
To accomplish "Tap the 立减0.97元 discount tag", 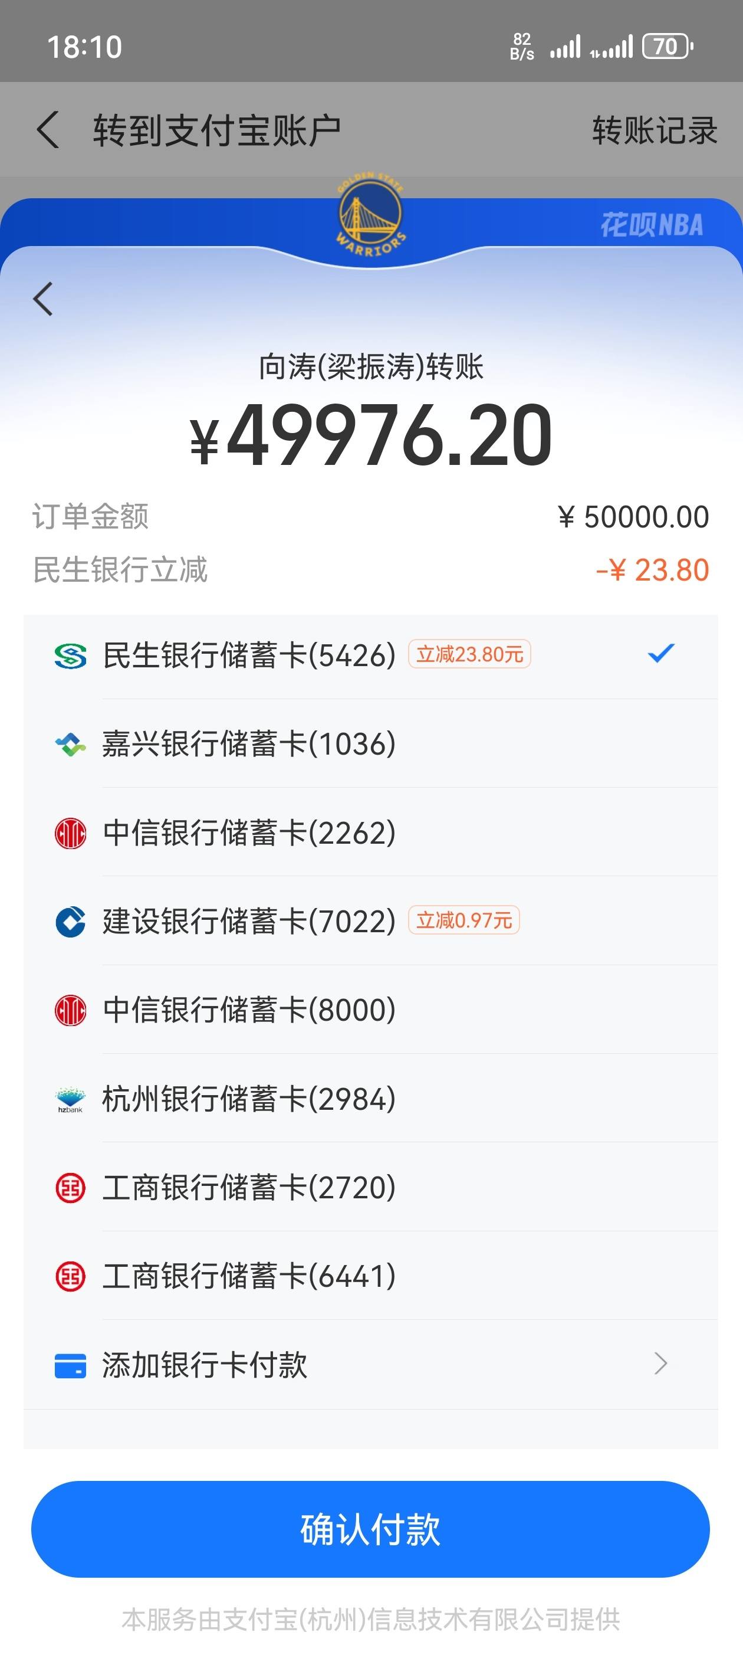I will (x=463, y=920).
